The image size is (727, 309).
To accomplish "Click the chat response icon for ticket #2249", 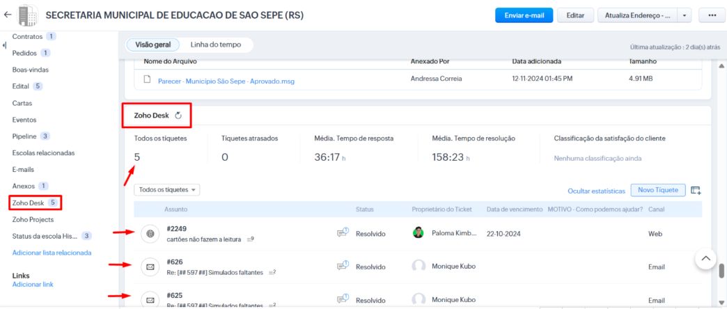I will coord(343,232).
